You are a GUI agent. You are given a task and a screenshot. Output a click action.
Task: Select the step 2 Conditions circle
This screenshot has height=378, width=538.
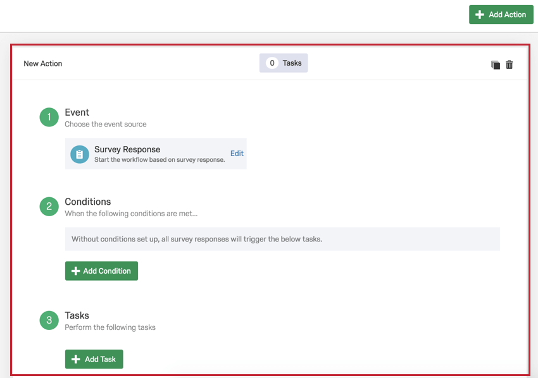click(49, 206)
